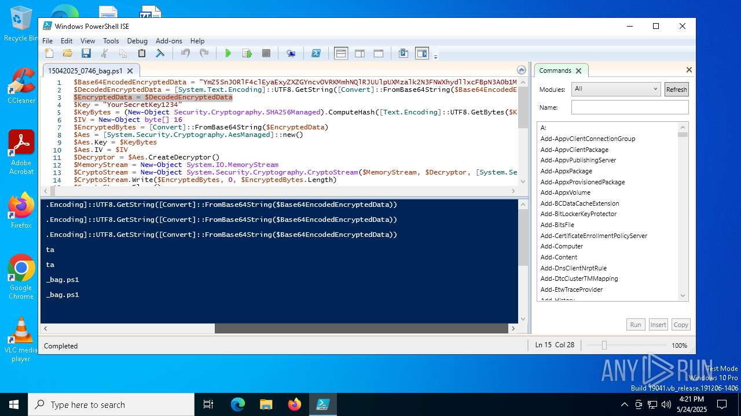Run the script with the green play icon
The image size is (741, 416).
228,54
